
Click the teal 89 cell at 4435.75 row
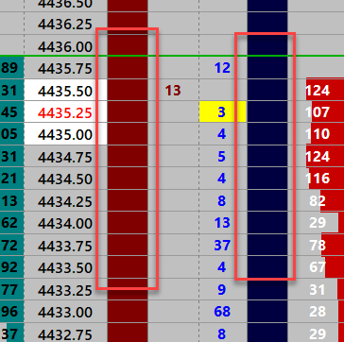pos(11,68)
